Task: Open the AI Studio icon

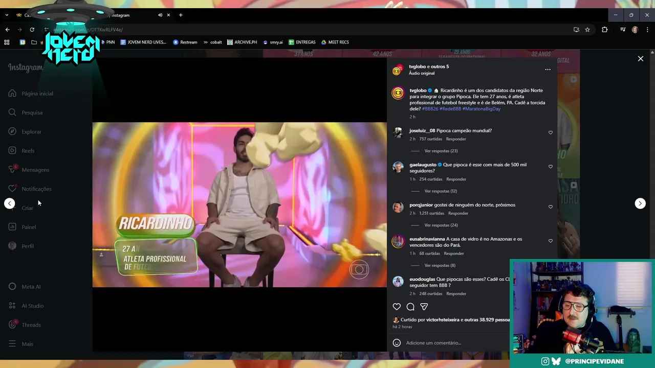Action: 12,306
